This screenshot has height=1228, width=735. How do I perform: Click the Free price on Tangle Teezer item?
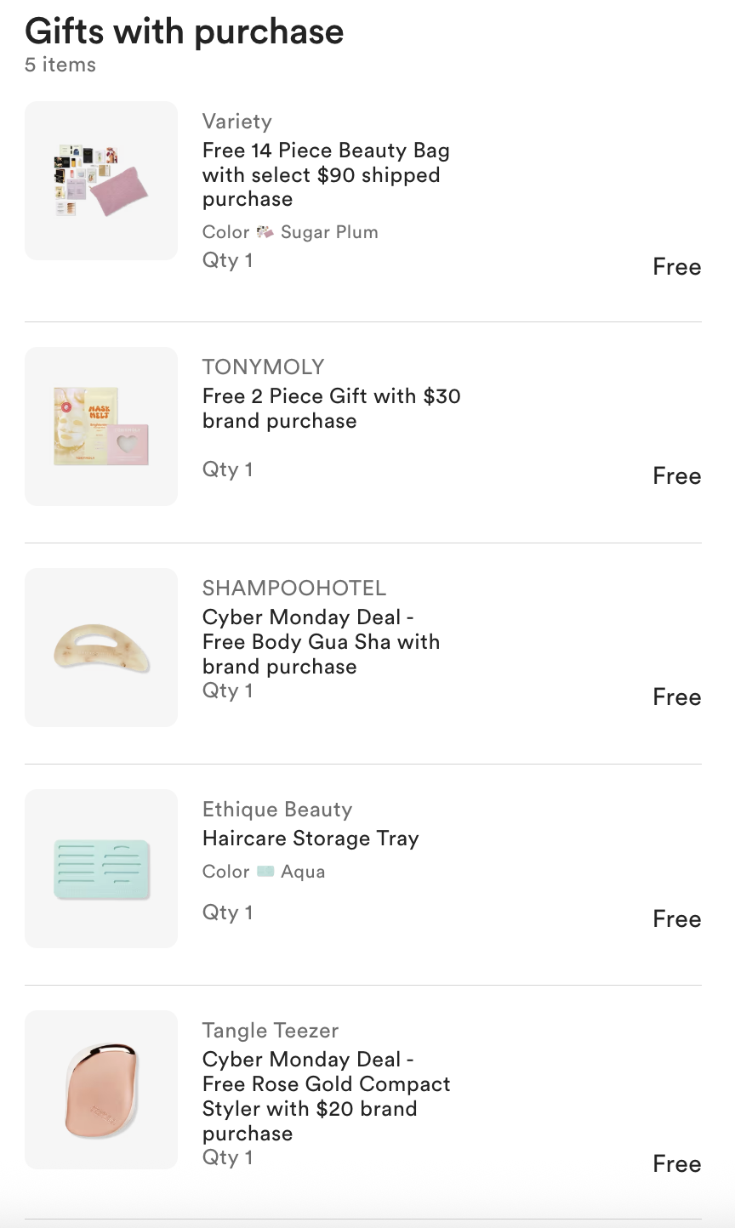point(676,1164)
